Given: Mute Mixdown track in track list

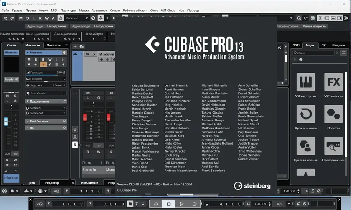Looking at the screenshot, I should [87, 54].
